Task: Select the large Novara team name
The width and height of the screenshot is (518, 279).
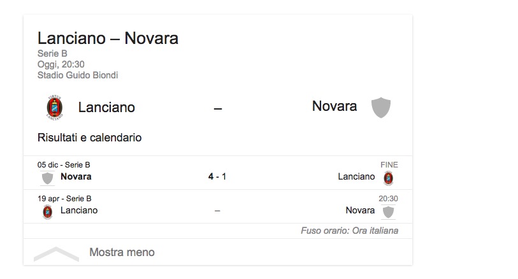Action: pyautogui.click(x=335, y=106)
